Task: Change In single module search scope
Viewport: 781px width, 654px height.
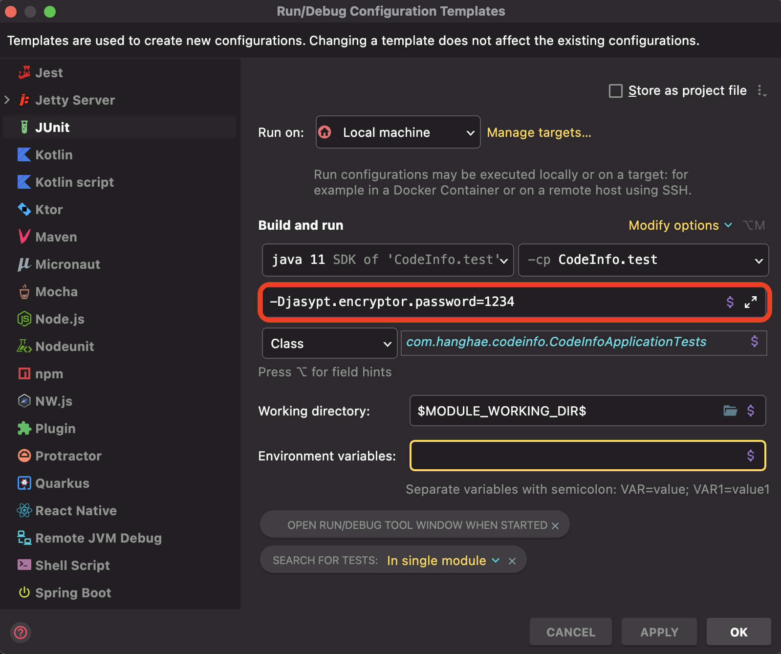Action: tap(443, 561)
